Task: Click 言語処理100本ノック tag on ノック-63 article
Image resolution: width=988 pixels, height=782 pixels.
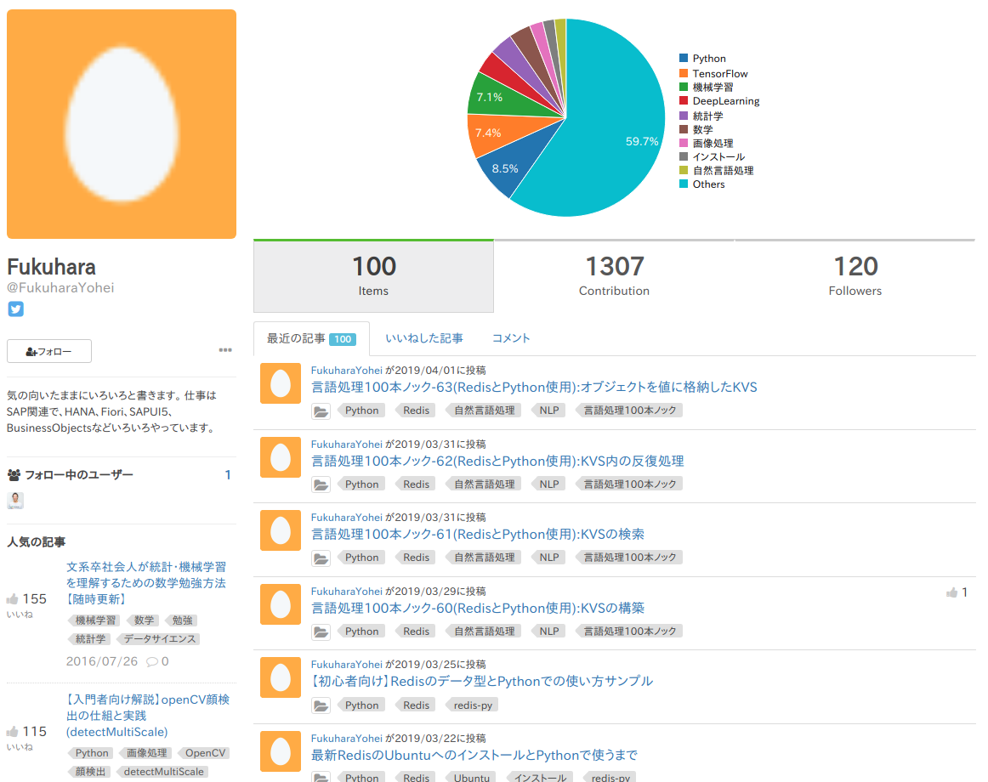Action: click(629, 411)
